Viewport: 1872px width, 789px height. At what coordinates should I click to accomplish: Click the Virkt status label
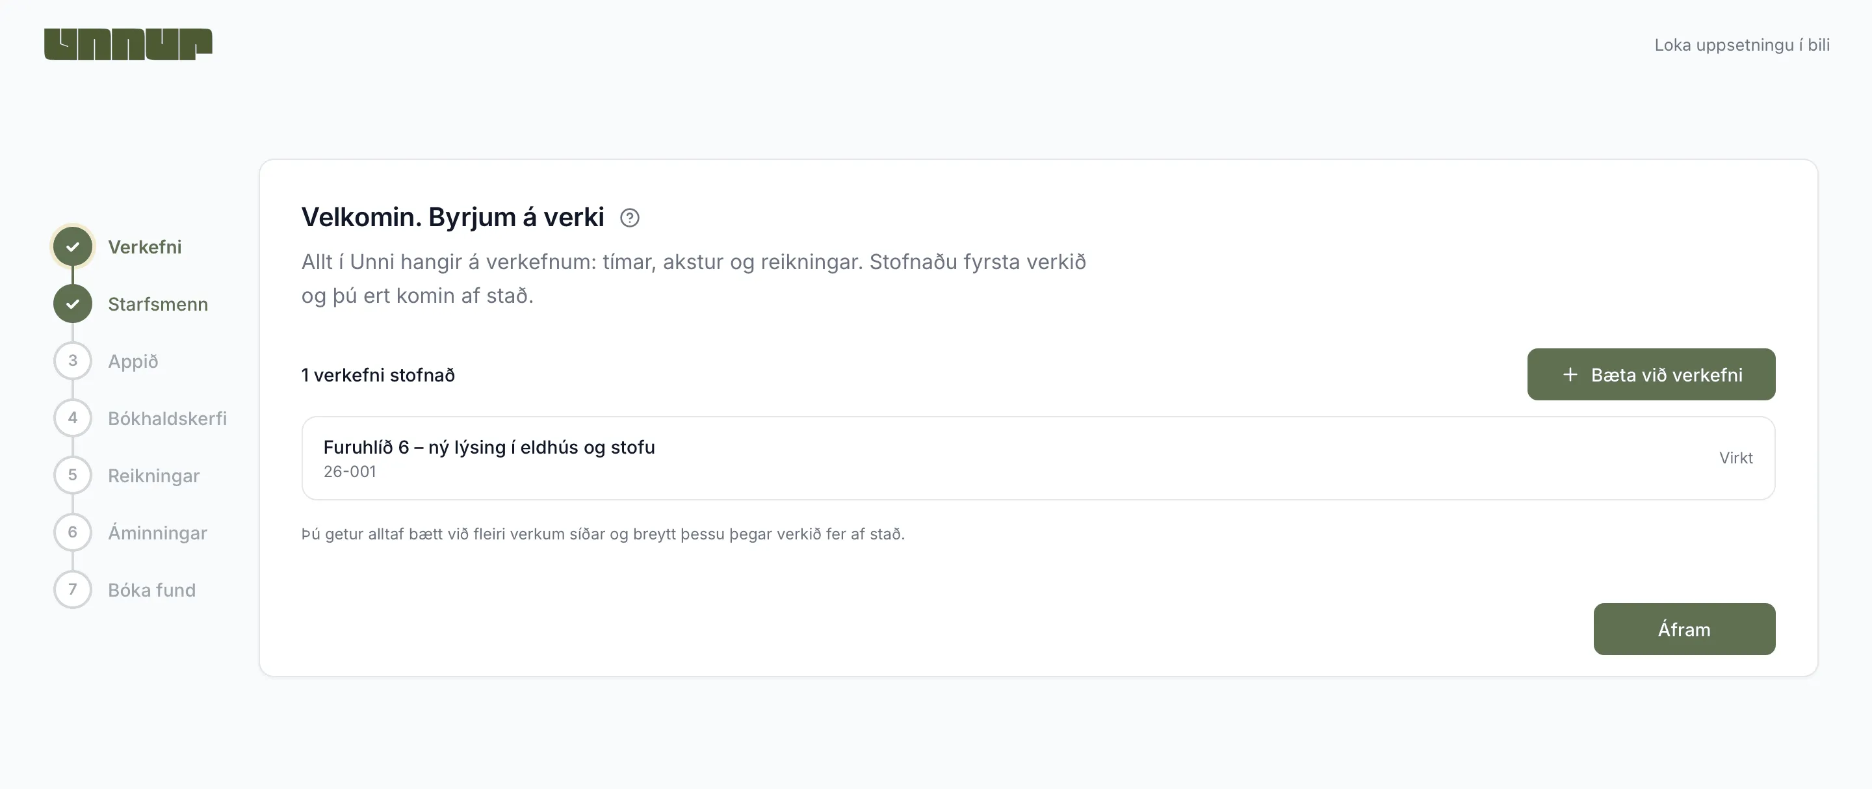click(x=1735, y=458)
